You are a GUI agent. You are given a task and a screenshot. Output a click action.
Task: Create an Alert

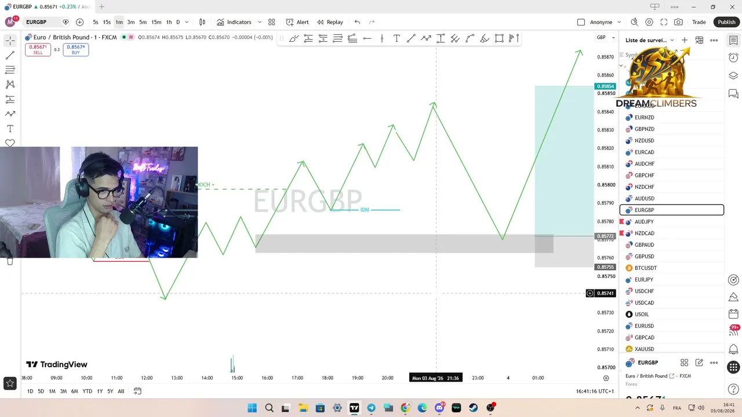pyautogui.click(x=297, y=22)
